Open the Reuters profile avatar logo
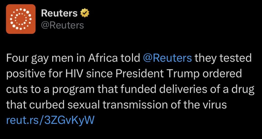Screen dimensions: 262x139 coord(21,19)
